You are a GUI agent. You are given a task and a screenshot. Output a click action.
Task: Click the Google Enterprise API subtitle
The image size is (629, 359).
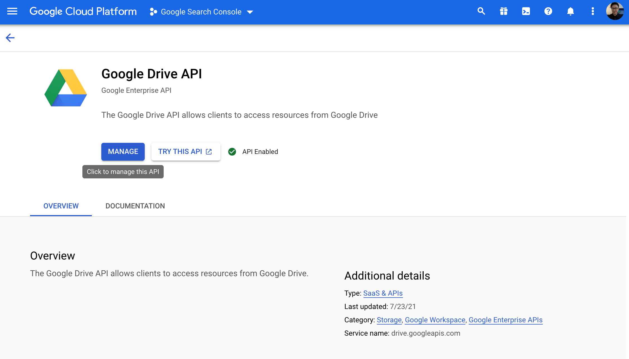pyautogui.click(x=136, y=91)
